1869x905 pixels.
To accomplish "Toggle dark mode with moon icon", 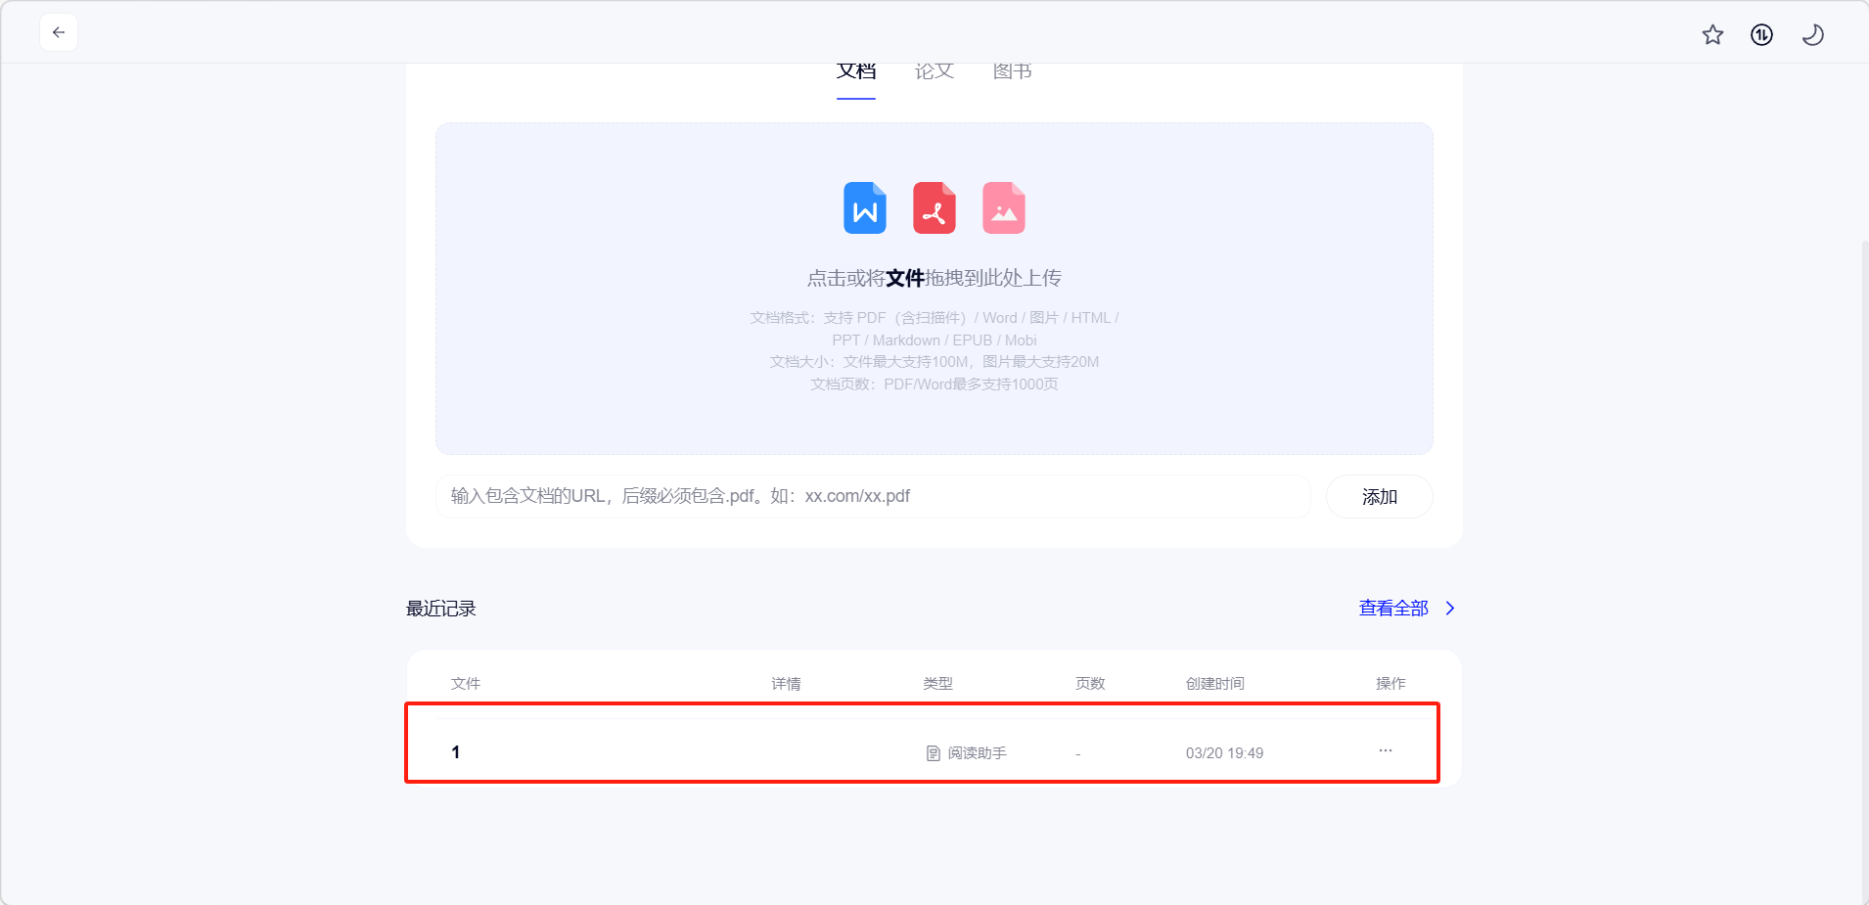I will point(1812,35).
